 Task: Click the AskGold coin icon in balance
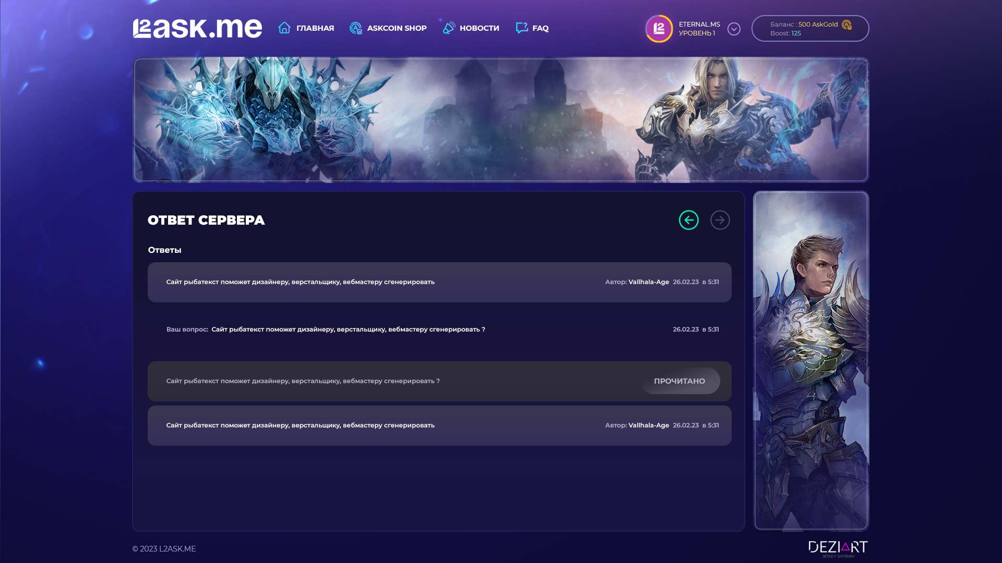click(x=846, y=25)
